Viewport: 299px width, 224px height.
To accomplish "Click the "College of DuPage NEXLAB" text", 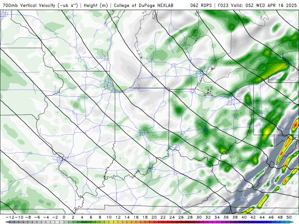I will pyautogui.click(x=144, y=5).
